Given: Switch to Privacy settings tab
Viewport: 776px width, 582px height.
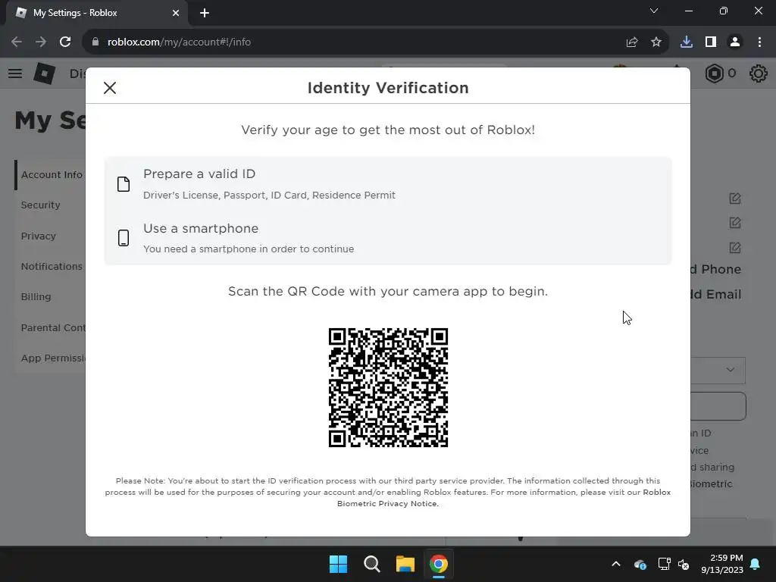Looking at the screenshot, I should [x=38, y=236].
